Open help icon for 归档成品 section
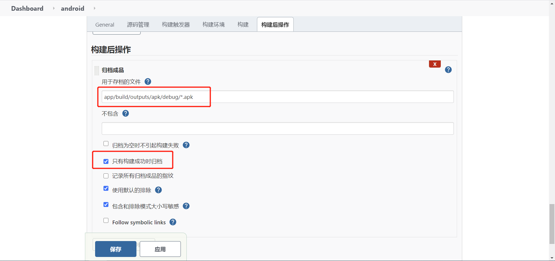555x261 pixels. click(448, 70)
